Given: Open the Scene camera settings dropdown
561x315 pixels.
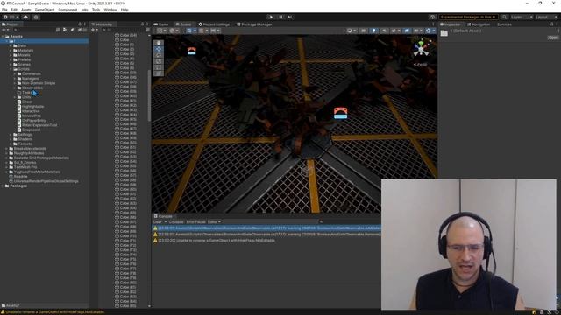Looking at the screenshot, I should pos(417,31).
